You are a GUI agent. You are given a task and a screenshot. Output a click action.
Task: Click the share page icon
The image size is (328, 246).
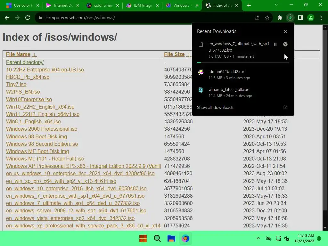pos(257,18)
